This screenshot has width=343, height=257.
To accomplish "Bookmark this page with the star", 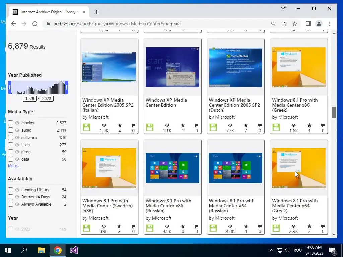I will coord(295,24).
